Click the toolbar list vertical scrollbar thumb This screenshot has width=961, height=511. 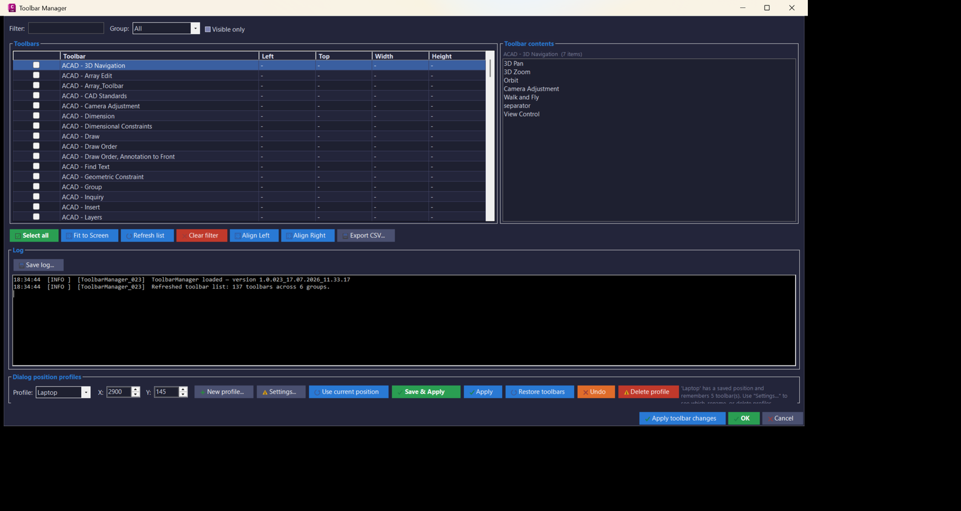coord(490,68)
